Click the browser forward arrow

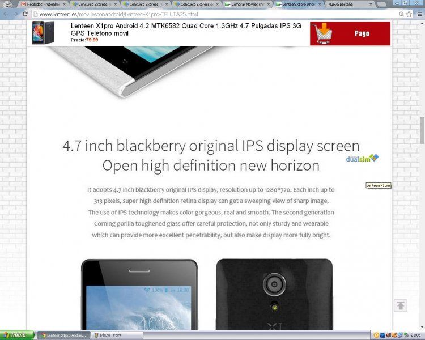pyautogui.click(x=15, y=14)
